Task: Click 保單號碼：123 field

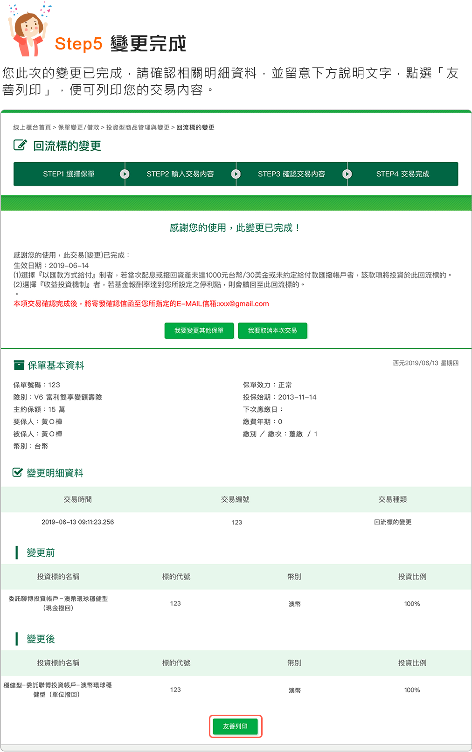Action: pyautogui.click(x=37, y=385)
